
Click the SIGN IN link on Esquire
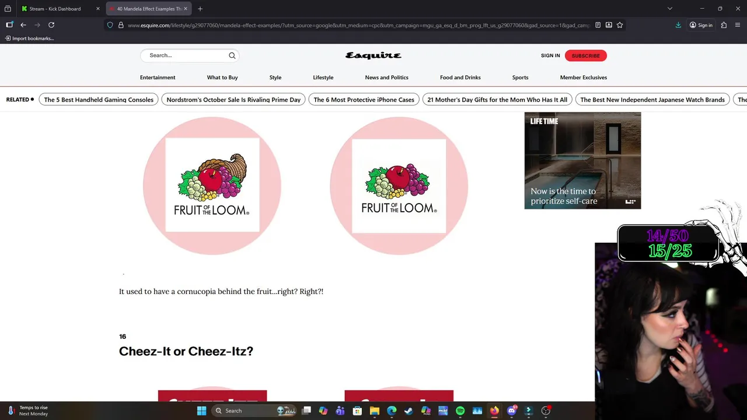click(550, 55)
